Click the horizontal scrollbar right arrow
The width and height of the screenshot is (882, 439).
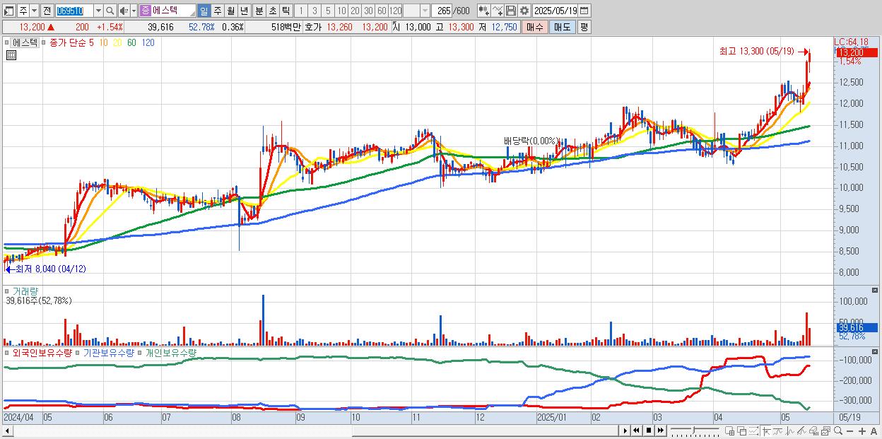pos(624,431)
